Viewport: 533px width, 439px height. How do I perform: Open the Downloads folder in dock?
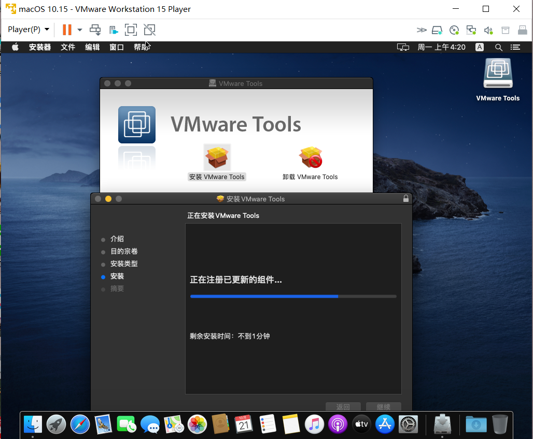(x=476, y=425)
